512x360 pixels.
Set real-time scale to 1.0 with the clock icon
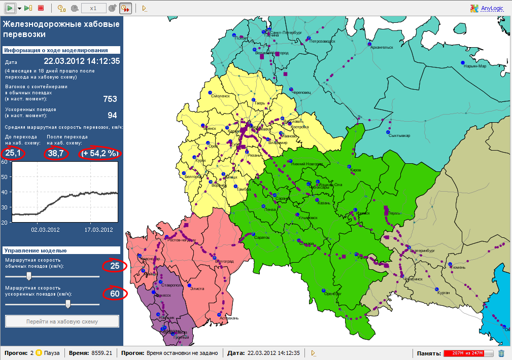[x=61, y=8]
